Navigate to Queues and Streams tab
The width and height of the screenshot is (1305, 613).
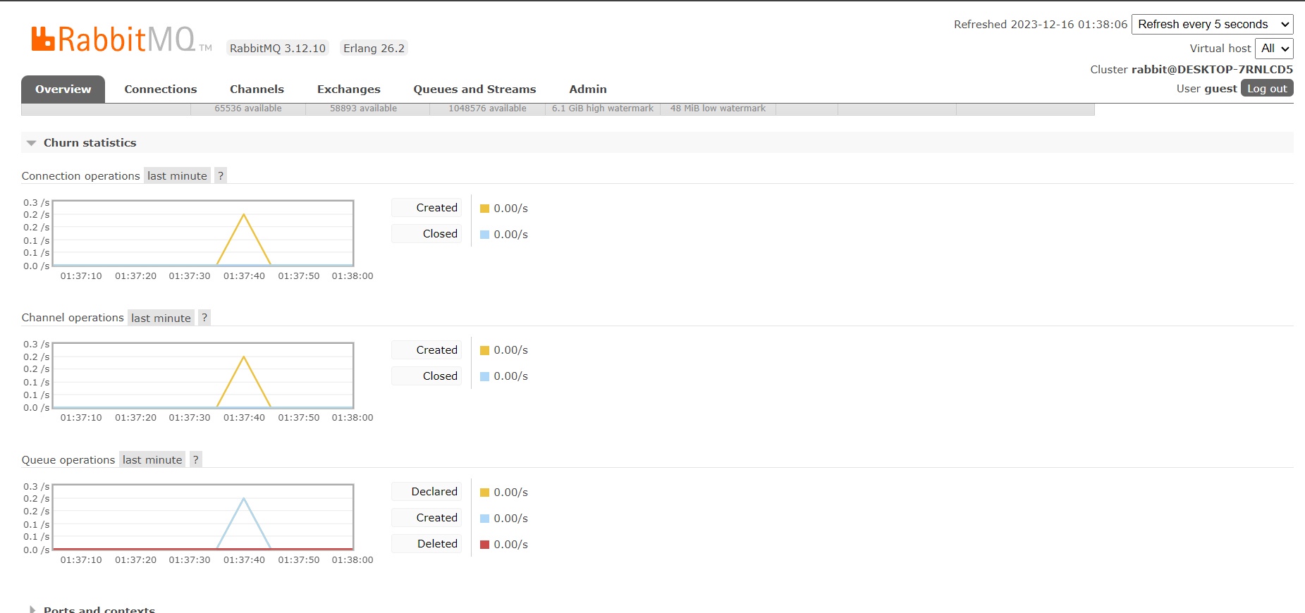474,89
